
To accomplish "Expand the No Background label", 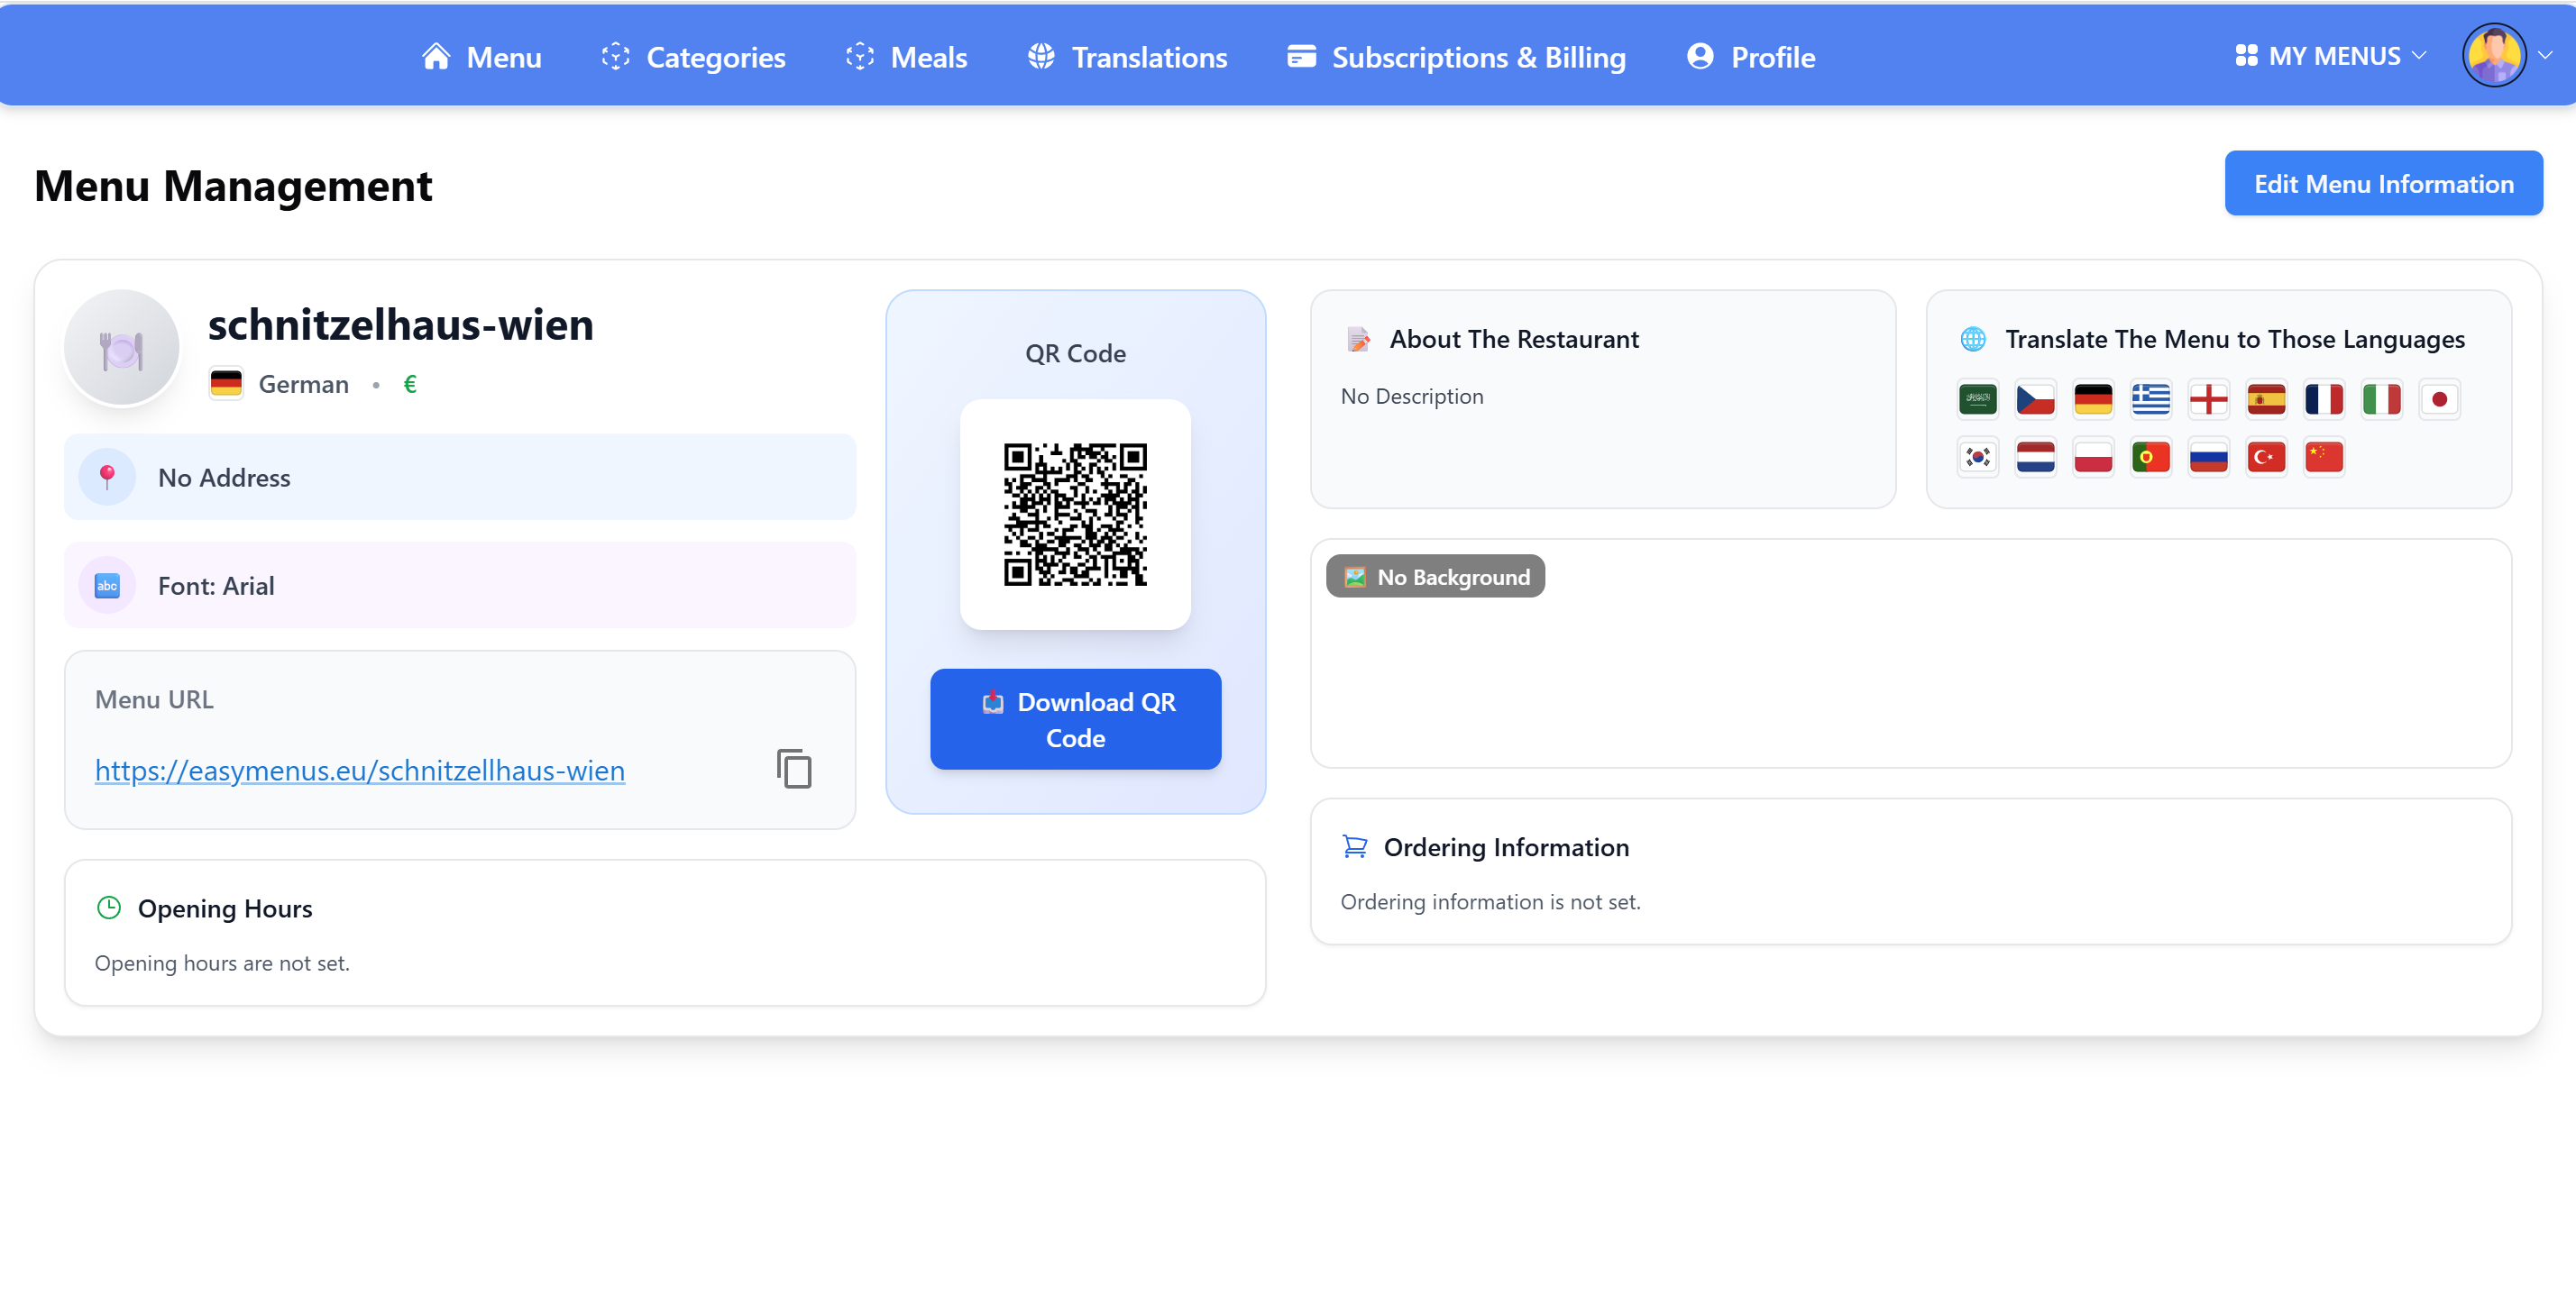I will coord(1435,576).
